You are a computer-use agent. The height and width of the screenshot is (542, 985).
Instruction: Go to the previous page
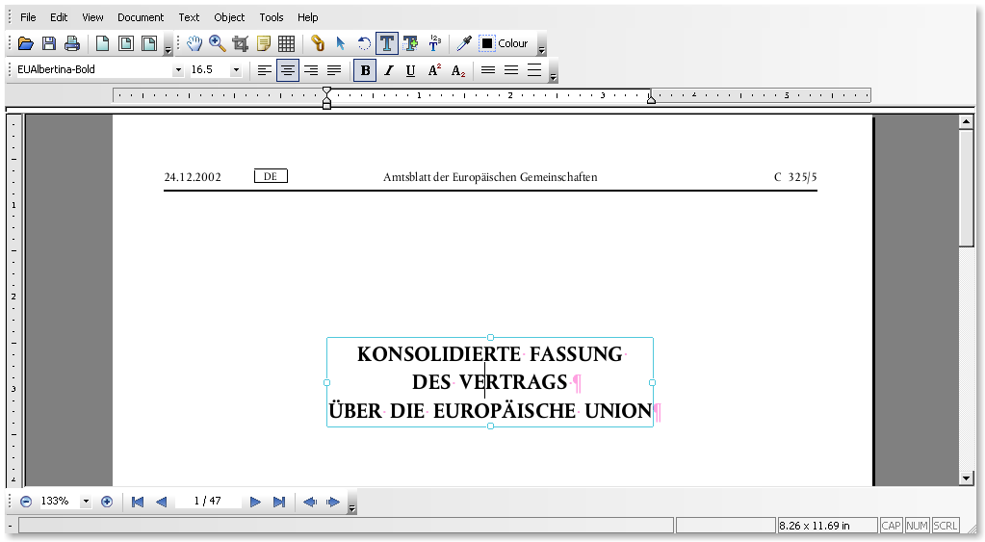pyautogui.click(x=161, y=502)
